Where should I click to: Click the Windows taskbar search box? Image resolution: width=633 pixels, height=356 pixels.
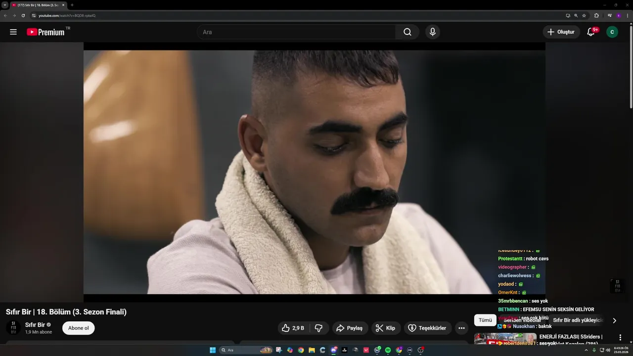coord(246,350)
